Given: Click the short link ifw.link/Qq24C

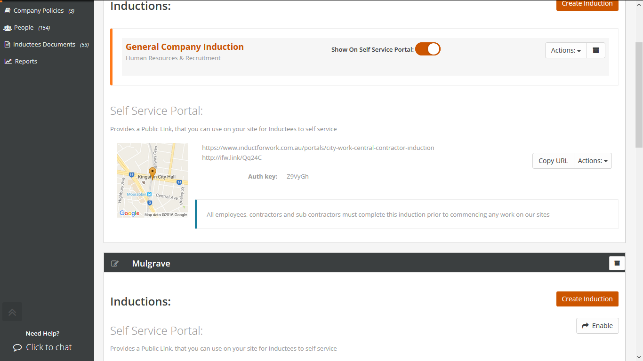Looking at the screenshot, I should (232, 157).
